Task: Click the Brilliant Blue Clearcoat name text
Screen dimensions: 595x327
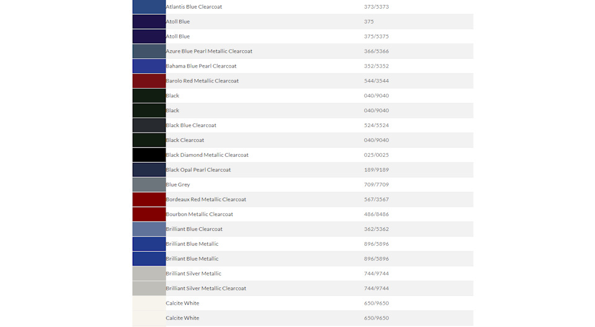Action: (194, 229)
